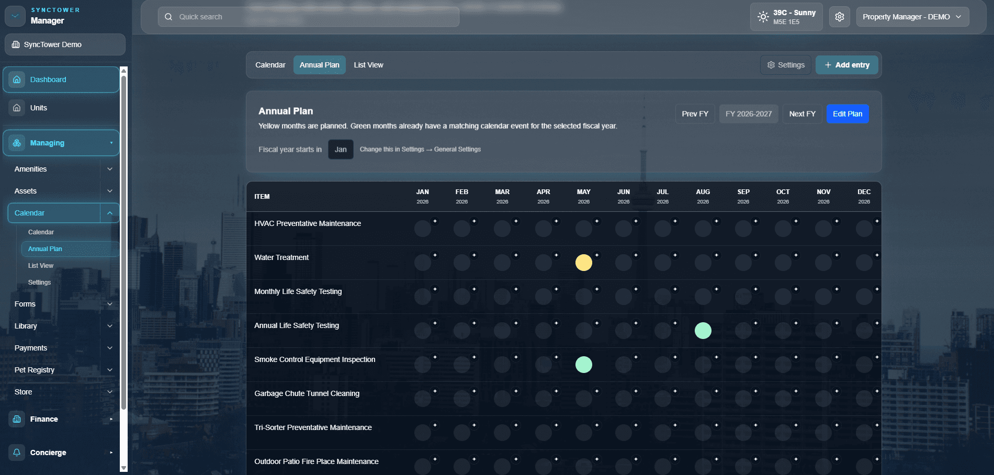Collapse the Calendar sidebar section chevron
The width and height of the screenshot is (994, 475).
tap(110, 213)
